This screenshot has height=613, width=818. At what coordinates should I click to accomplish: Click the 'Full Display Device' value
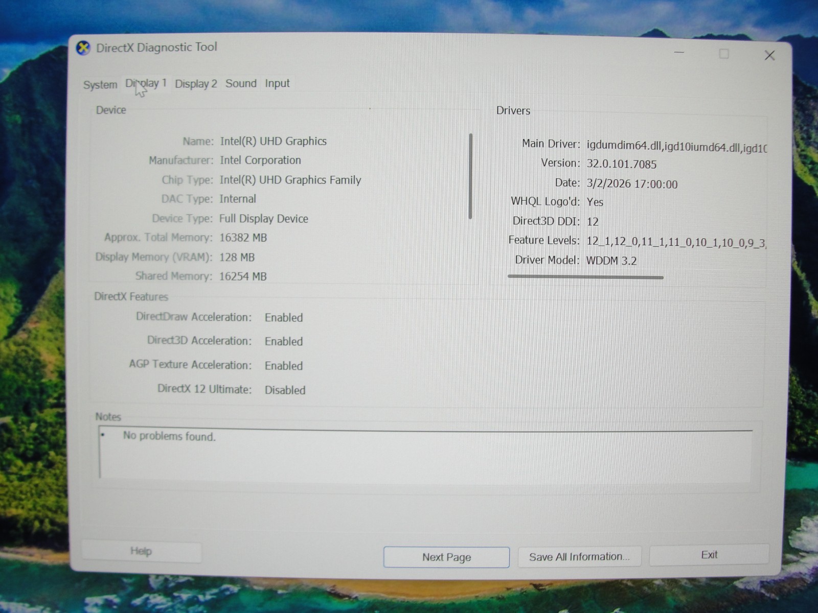[x=263, y=219]
